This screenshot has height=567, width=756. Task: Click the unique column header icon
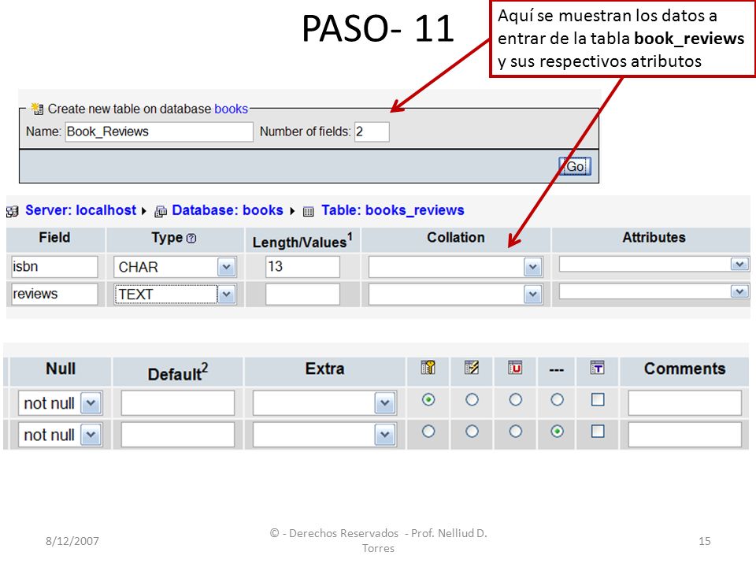click(515, 368)
